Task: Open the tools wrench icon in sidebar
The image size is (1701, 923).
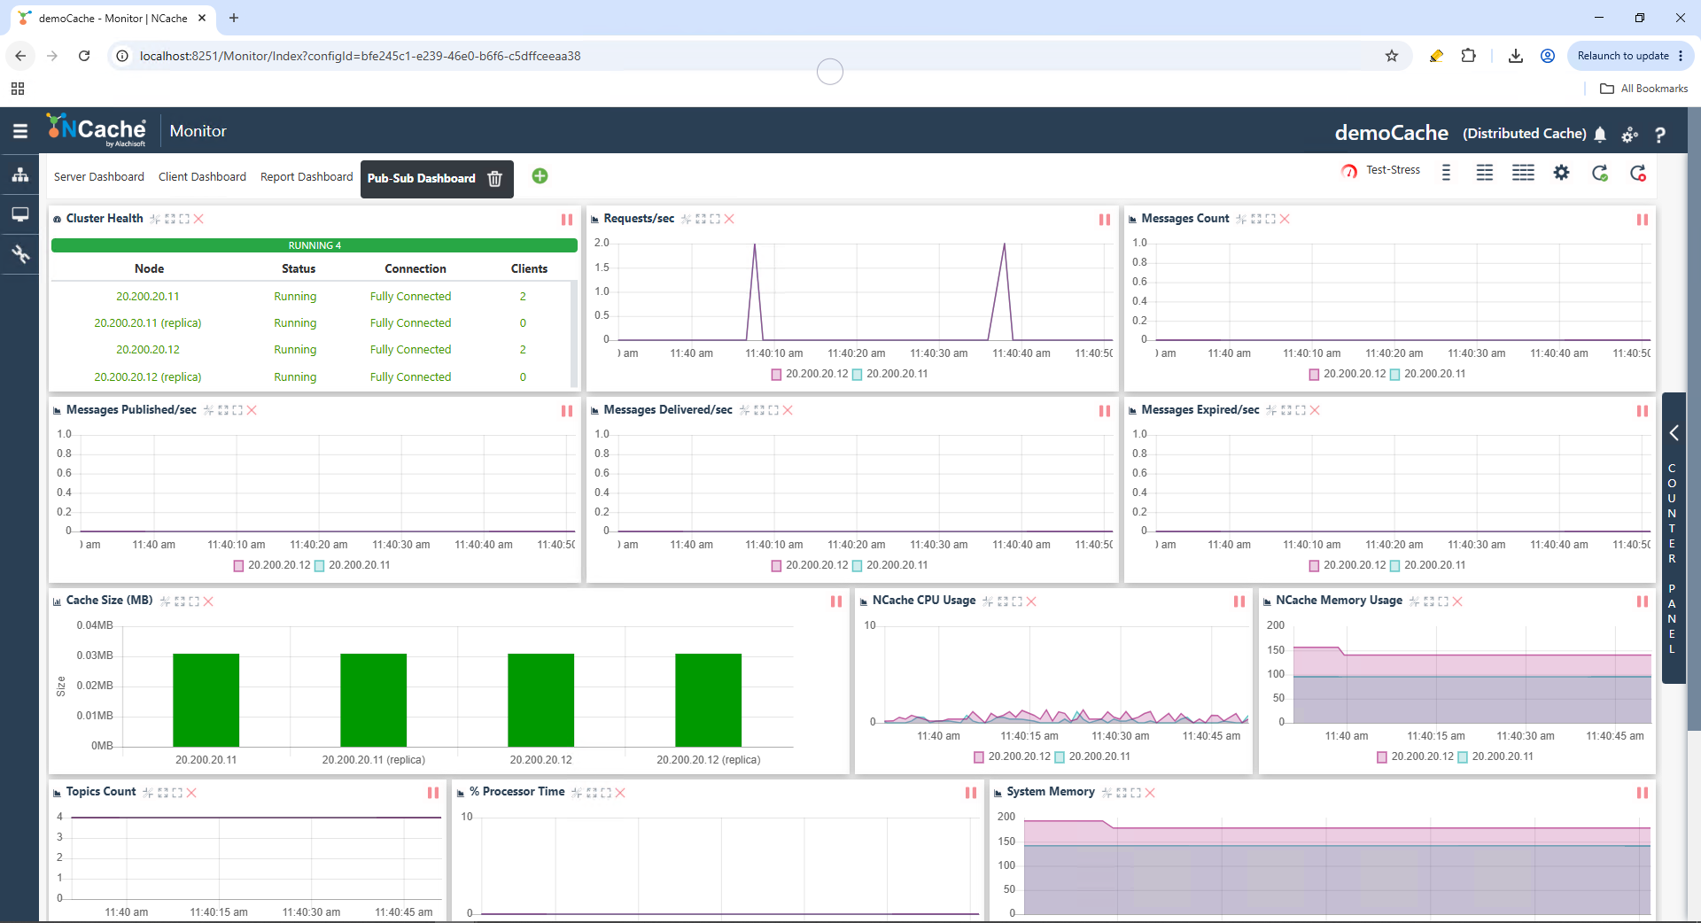Action: 19,254
